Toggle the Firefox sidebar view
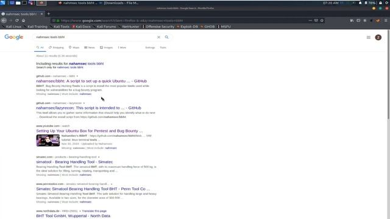Viewport: 390px width, 219px height. pos(358,21)
